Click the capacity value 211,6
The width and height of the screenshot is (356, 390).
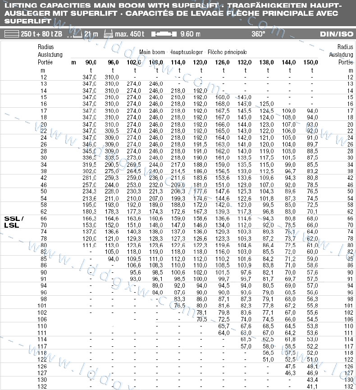tap(178, 178)
